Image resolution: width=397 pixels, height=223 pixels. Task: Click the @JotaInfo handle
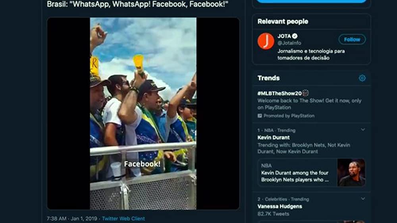coord(289,43)
